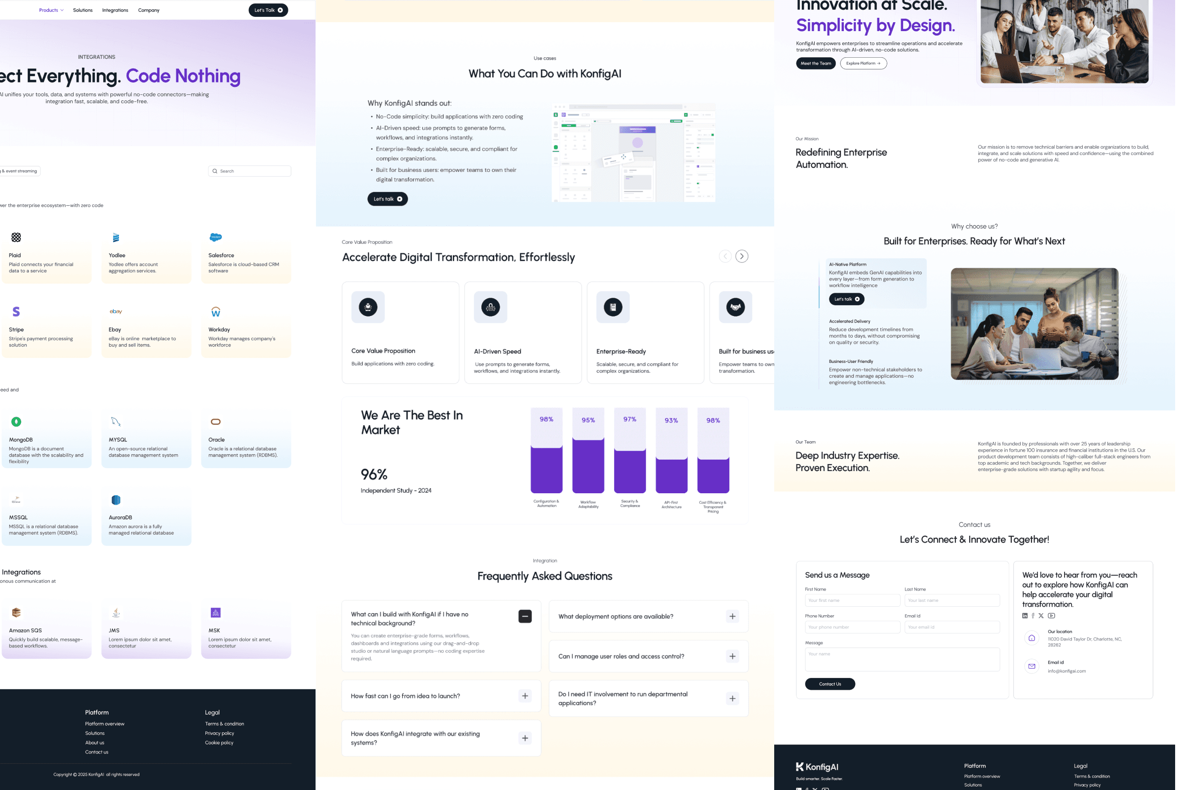Viewport: 1185px width, 790px height.
Task: Click the MongoDB leaf icon
Action: pos(16,422)
